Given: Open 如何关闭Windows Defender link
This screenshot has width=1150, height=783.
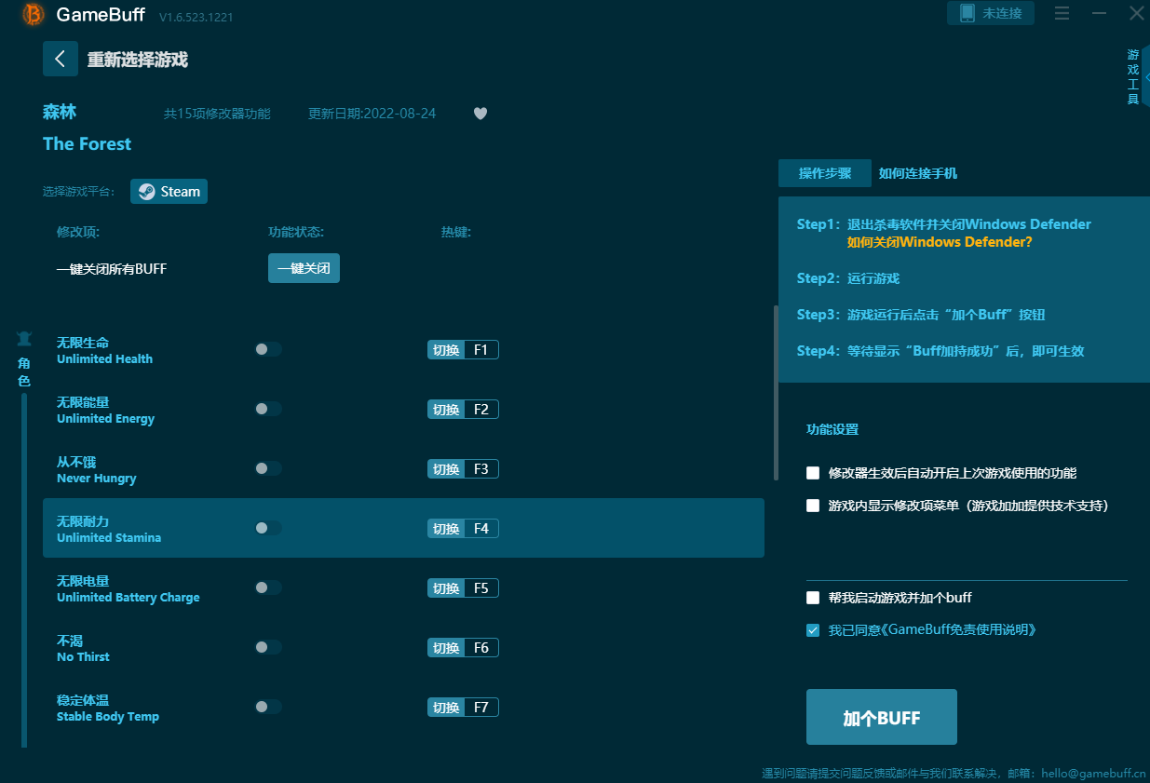Looking at the screenshot, I should [940, 242].
